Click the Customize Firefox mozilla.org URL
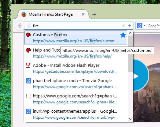160x127 pixels. tap(75, 41)
